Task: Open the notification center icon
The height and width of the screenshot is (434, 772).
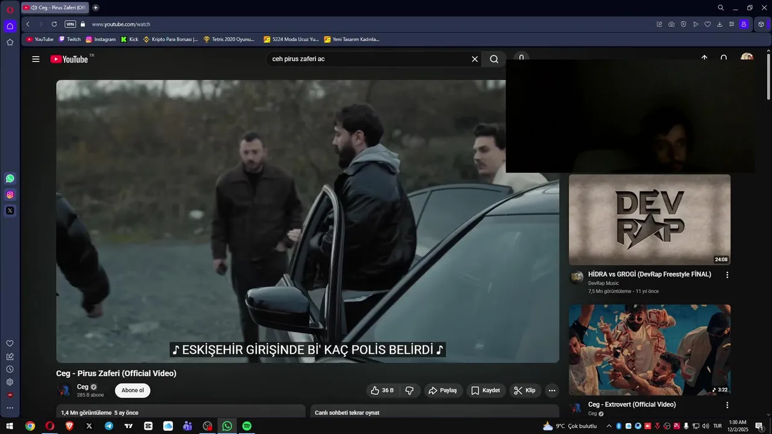Action: click(759, 426)
